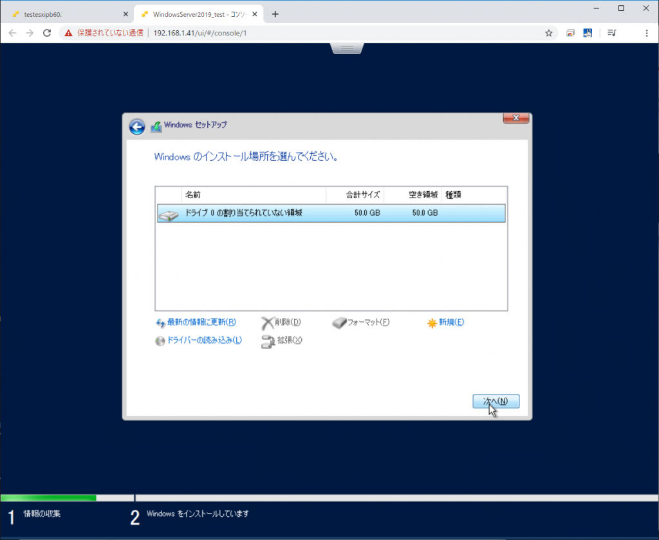Close the Windows Setup dialog
The image size is (659, 540).
(515, 118)
